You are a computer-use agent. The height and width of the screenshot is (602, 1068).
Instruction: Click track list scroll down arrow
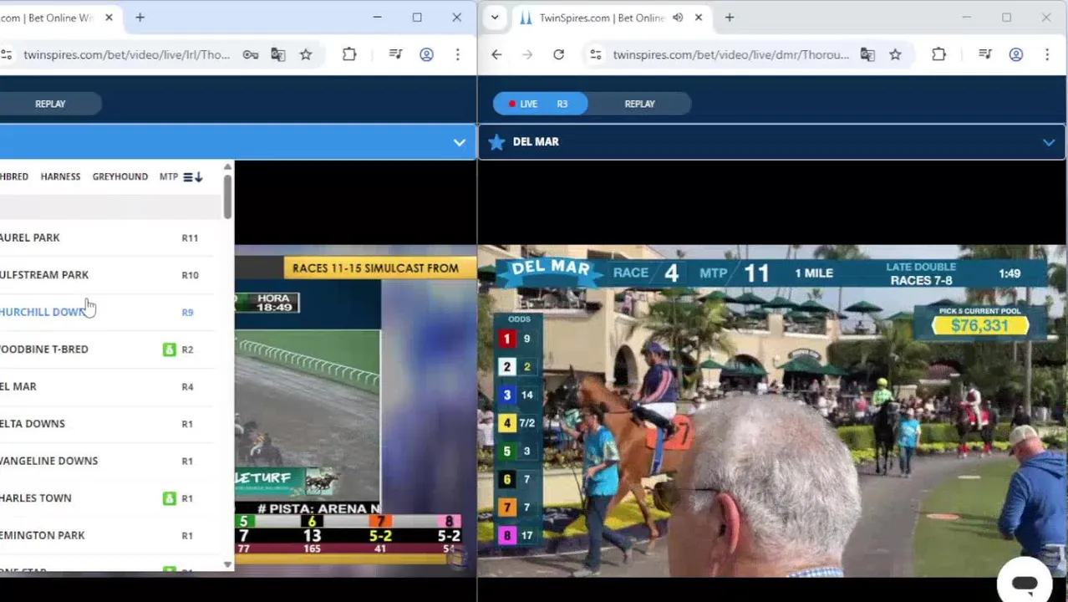click(227, 565)
